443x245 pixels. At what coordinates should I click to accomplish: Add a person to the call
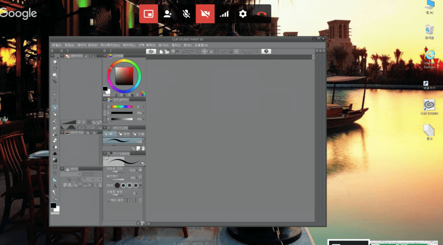pyautogui.click(x=168, y=13)
